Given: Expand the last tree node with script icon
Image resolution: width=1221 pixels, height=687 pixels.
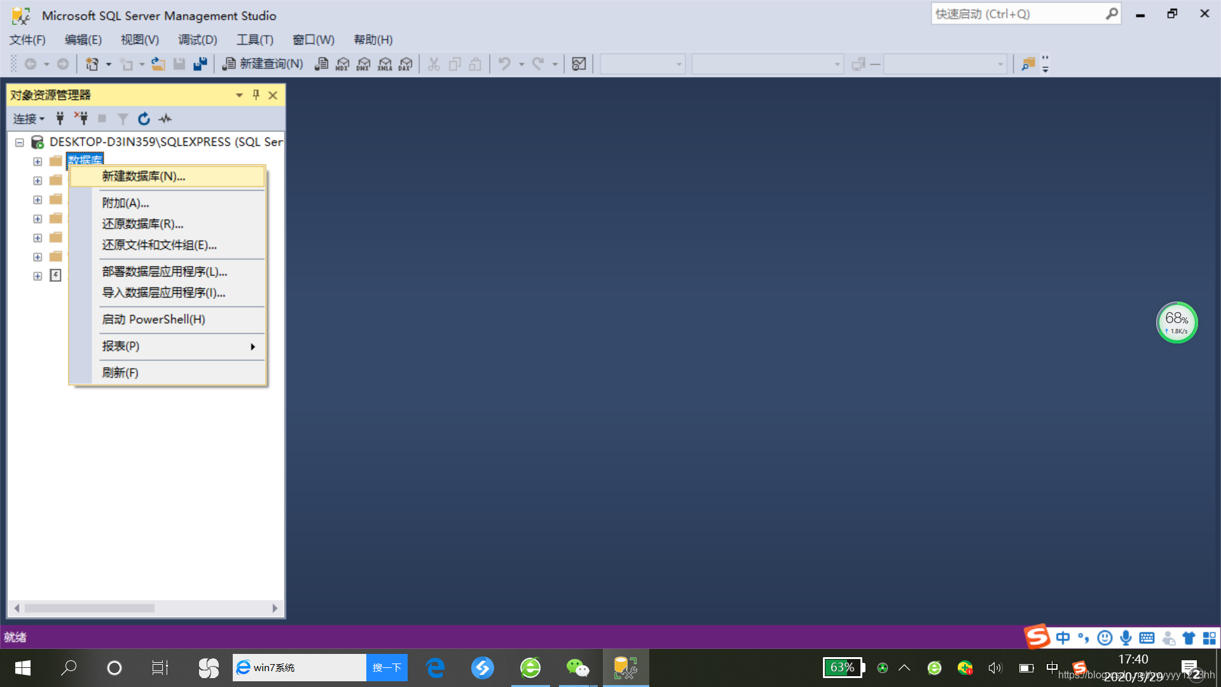Looking at the screenshot, I should coord(38,276).
